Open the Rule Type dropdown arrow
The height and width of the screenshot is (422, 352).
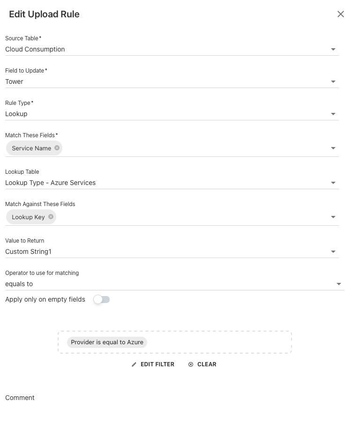(333, 114)
